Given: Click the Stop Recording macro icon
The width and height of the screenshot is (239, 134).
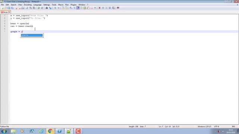Looking at the screenshot, I should pos(103,8).
